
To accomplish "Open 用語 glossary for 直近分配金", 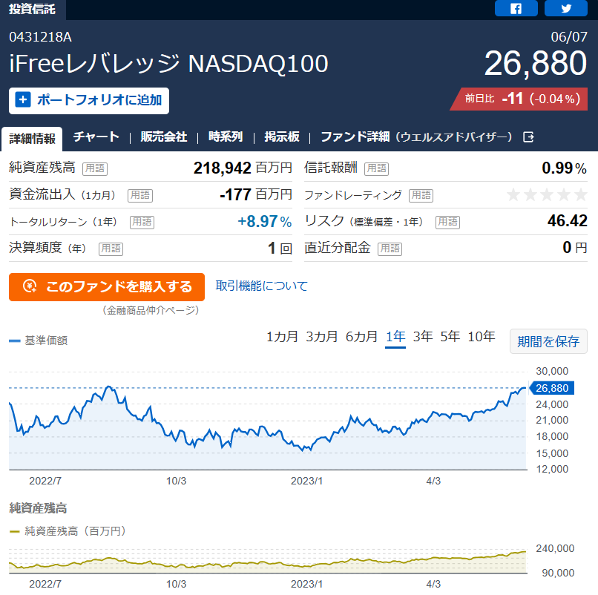I will 390,249.
